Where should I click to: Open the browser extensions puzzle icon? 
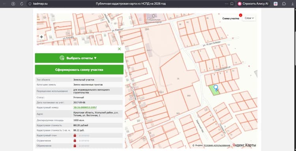(284, 4)
